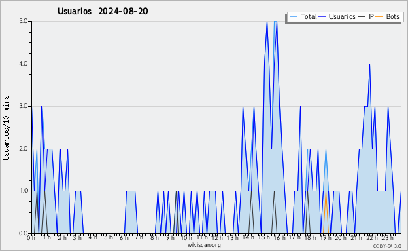Click the orange Bots legend line
408x251 pixels.
(x=379, y=17)
